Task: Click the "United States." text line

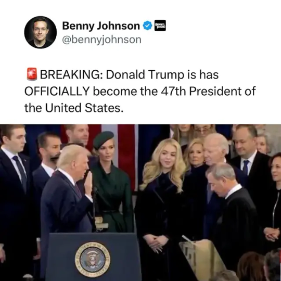Action: [84, 108]
